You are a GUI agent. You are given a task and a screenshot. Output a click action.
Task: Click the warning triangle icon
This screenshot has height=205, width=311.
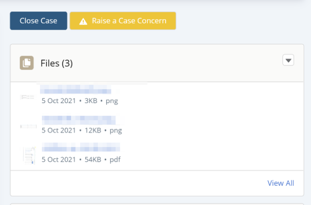83,21
